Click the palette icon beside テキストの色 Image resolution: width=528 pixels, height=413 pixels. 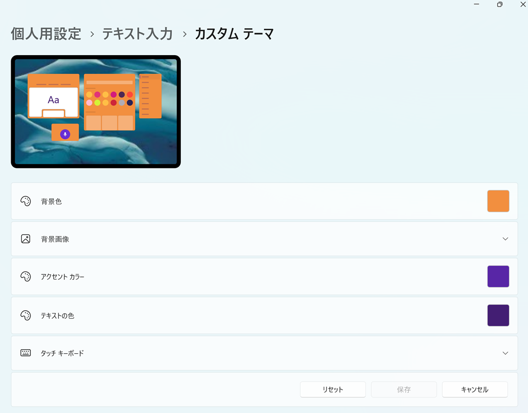point(25,316)
